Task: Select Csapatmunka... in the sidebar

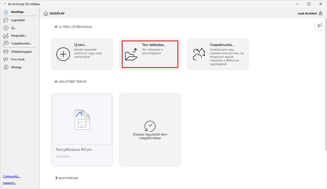Action: [x=20, y=43]
